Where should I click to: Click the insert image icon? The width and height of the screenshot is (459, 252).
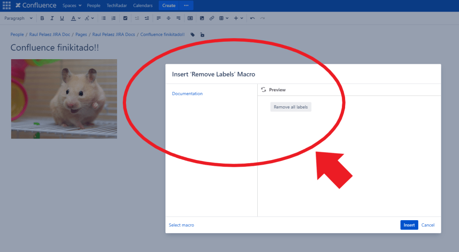pos(202,18)
